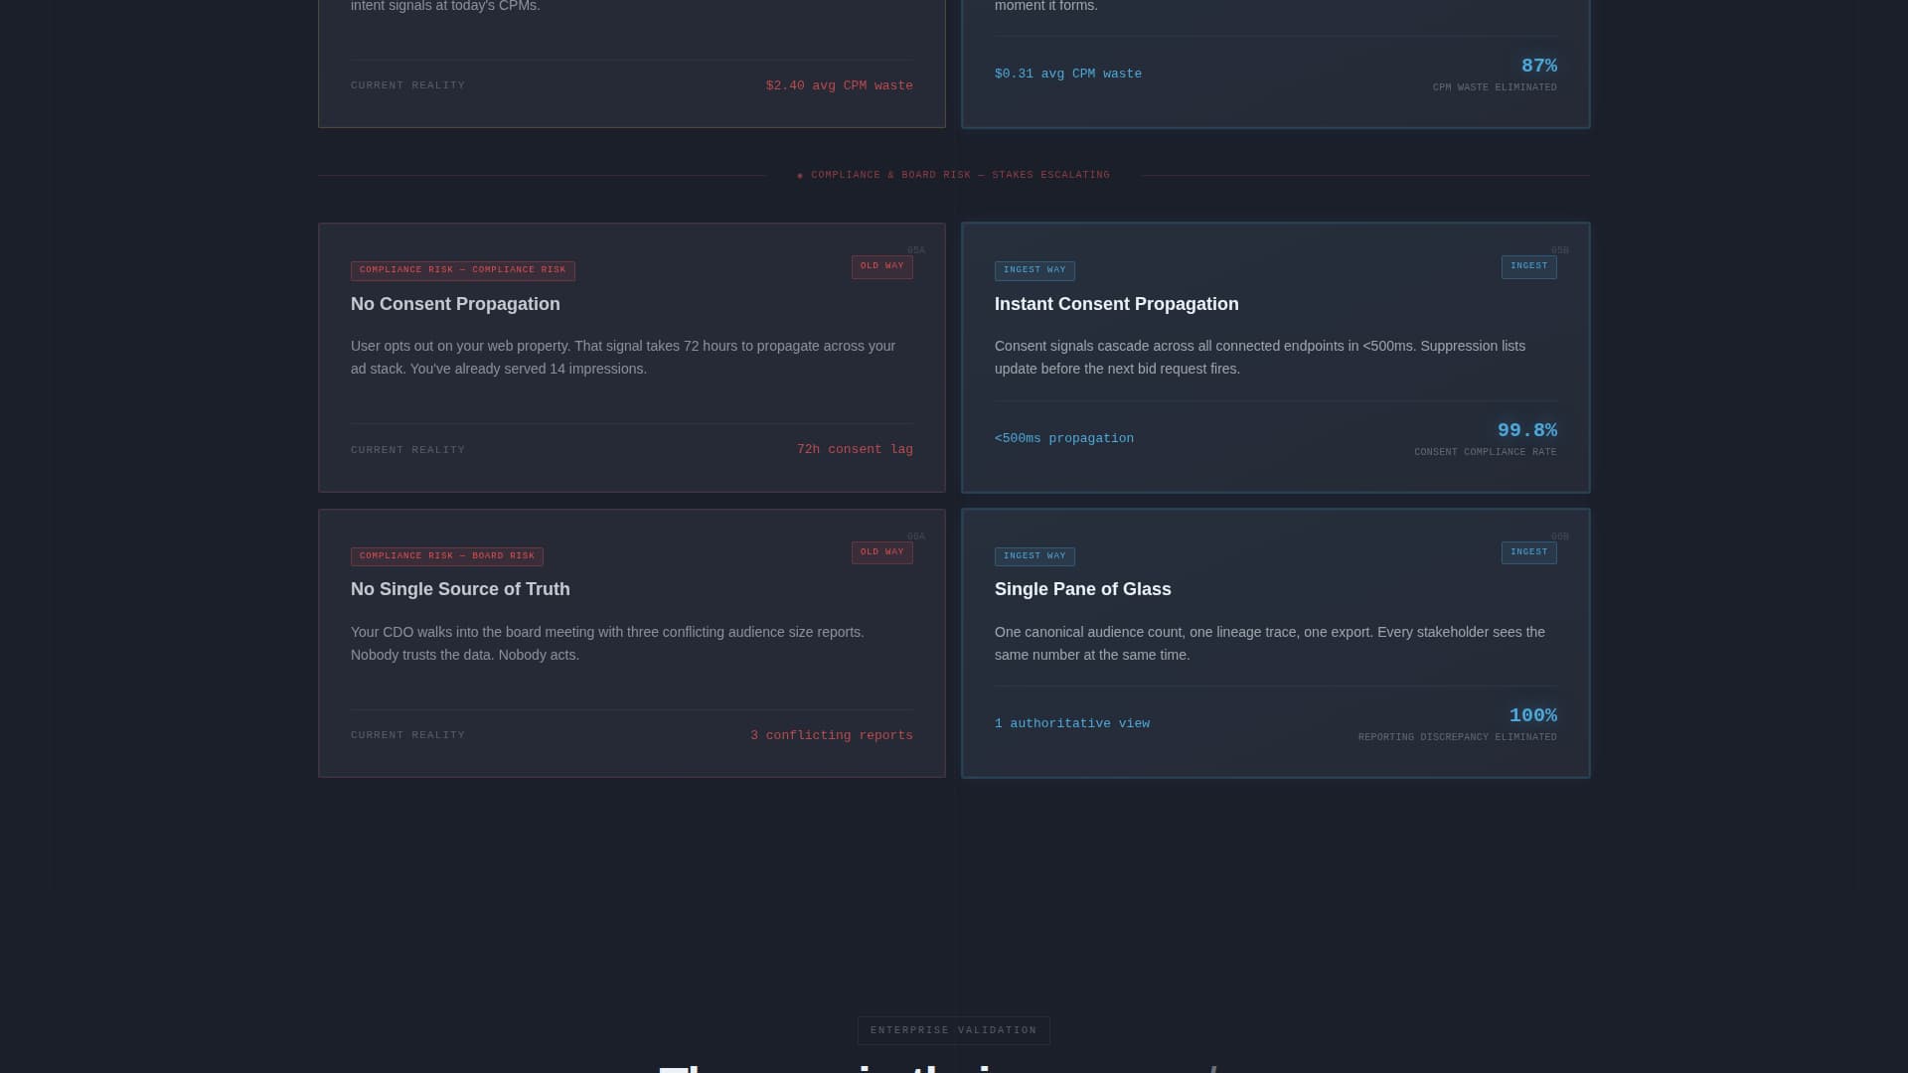This screenshot has height=1073, width=1908.
Task: Select the 'Single Pane of Glass' heading
Action: pos(1082,589)
